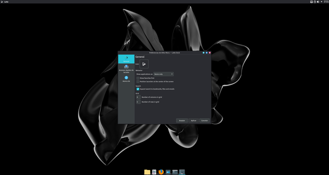Click the cyan minimize button in title bar
Screen dimensions: 329x175
pos(204,53)
